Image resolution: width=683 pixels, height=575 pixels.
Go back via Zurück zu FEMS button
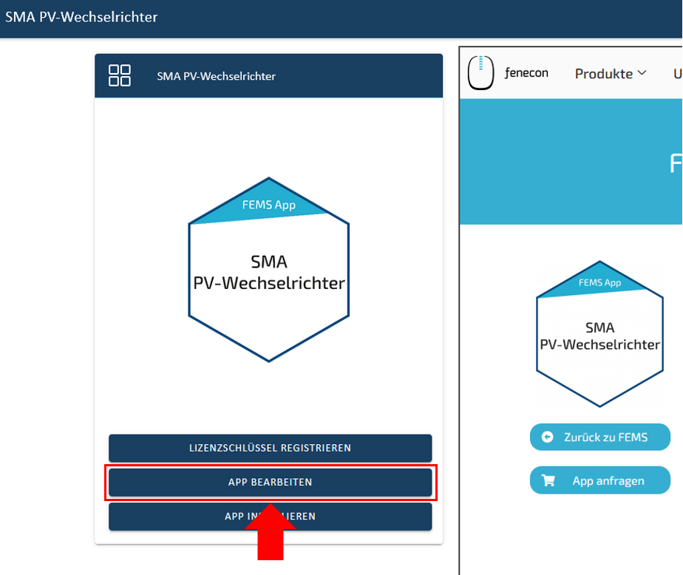[x=599, y=437]
